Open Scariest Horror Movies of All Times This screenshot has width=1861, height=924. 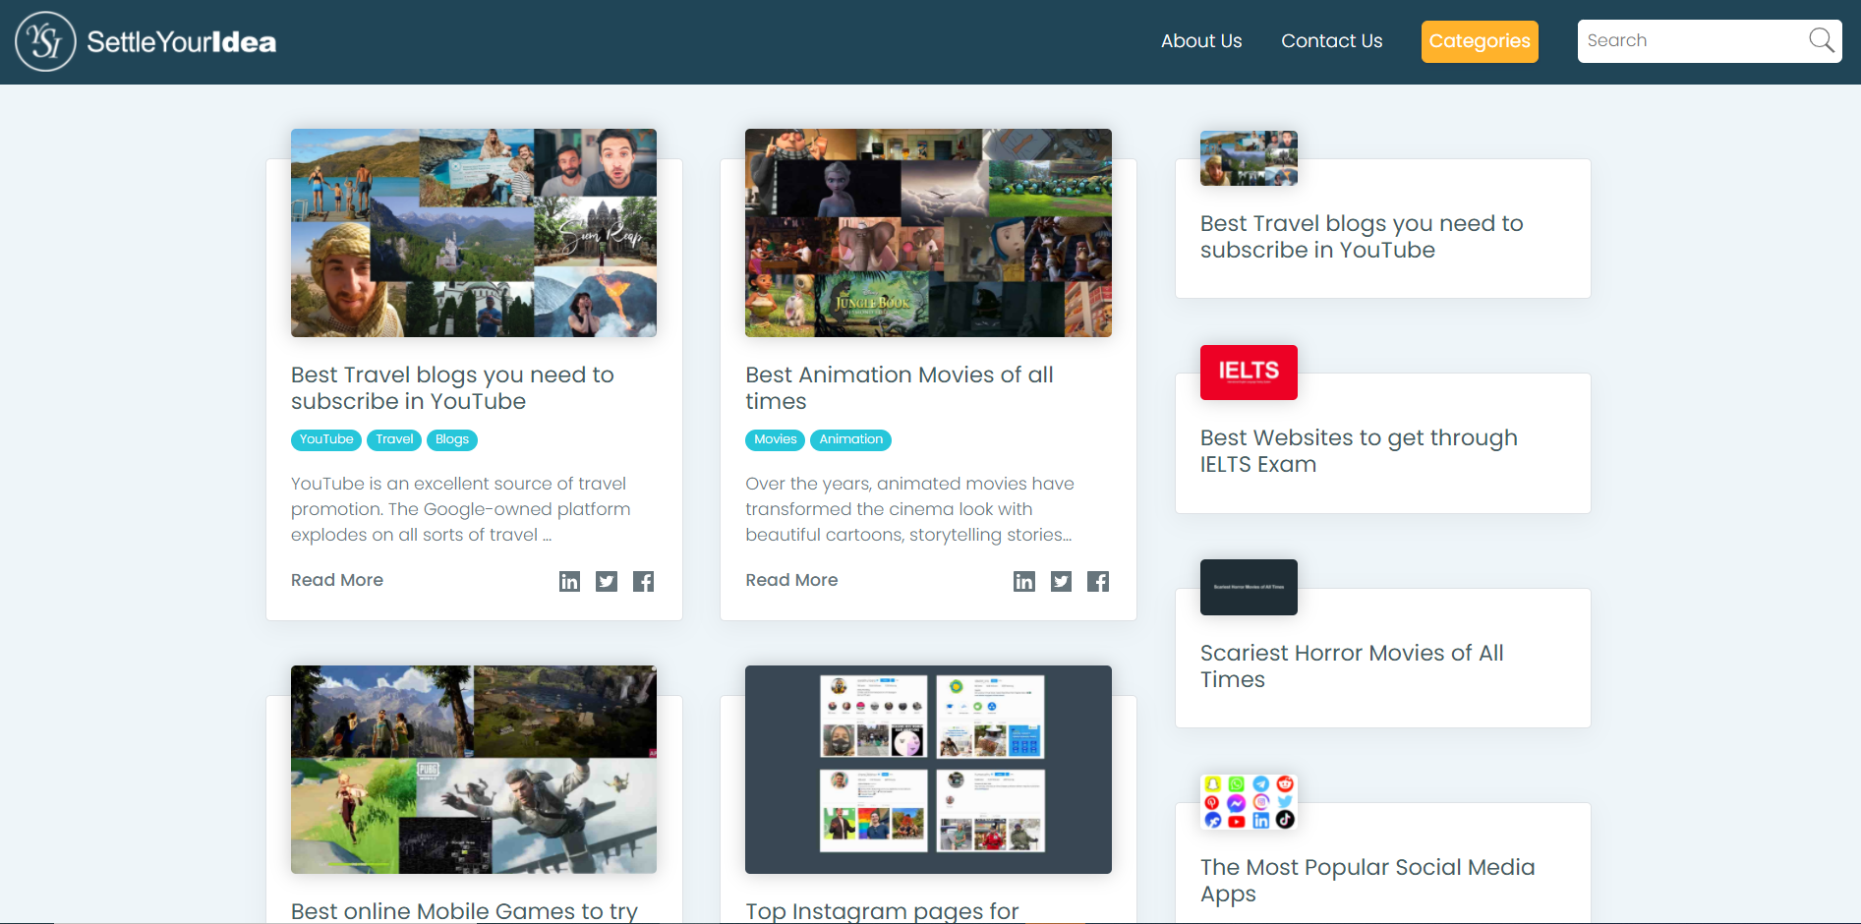pyautogui.click(x=1351, y=665)
